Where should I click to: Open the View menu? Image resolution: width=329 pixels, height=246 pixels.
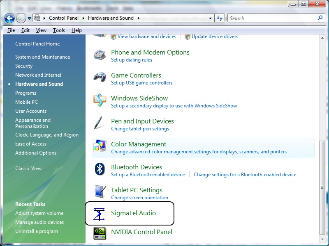pyautogui.click(x=41, y=30)
